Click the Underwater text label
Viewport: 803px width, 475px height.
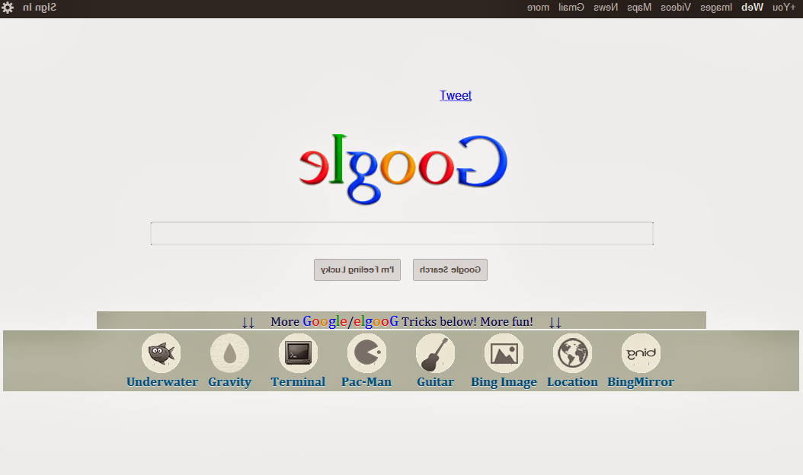[162, 382]
